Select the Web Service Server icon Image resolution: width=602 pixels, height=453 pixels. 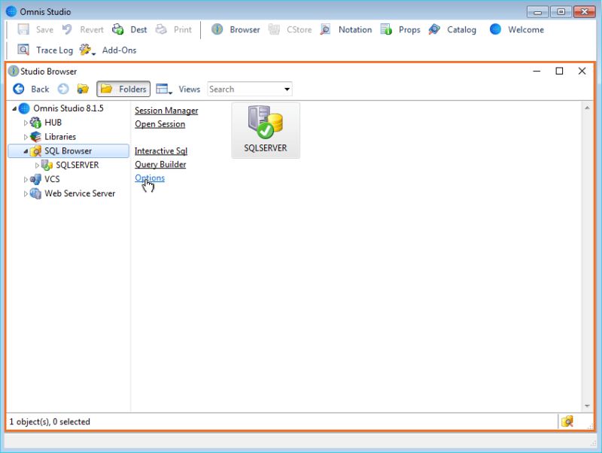click(x=35, y=193)
